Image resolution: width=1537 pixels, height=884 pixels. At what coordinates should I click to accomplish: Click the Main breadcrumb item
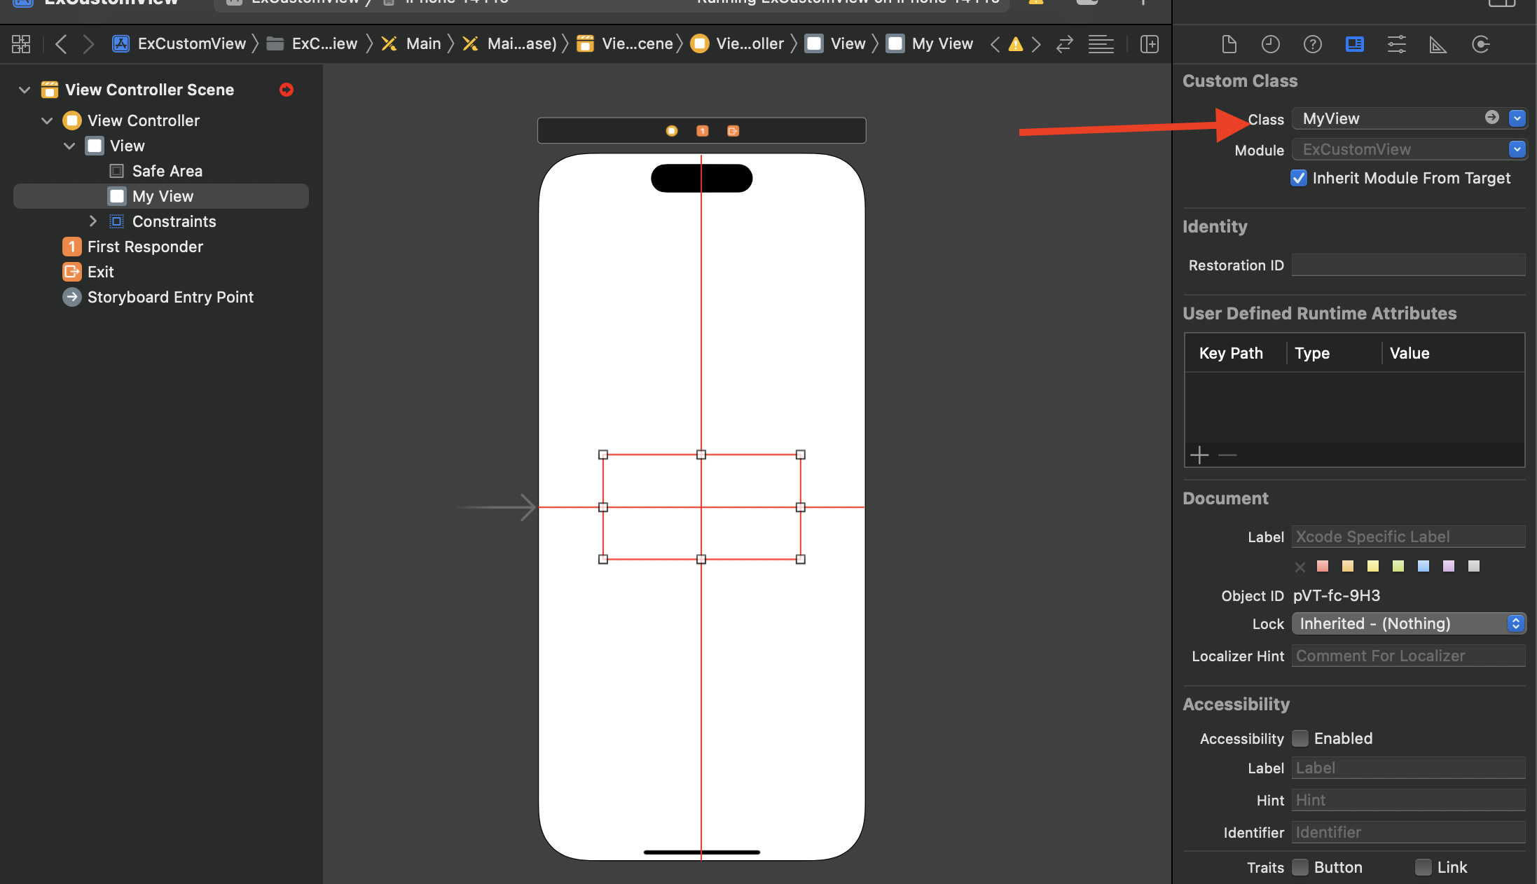(423, 44)
